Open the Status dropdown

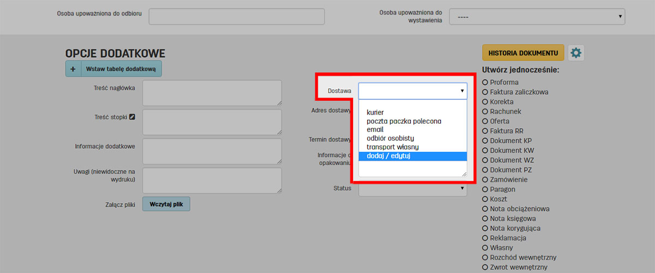(412, 189)
